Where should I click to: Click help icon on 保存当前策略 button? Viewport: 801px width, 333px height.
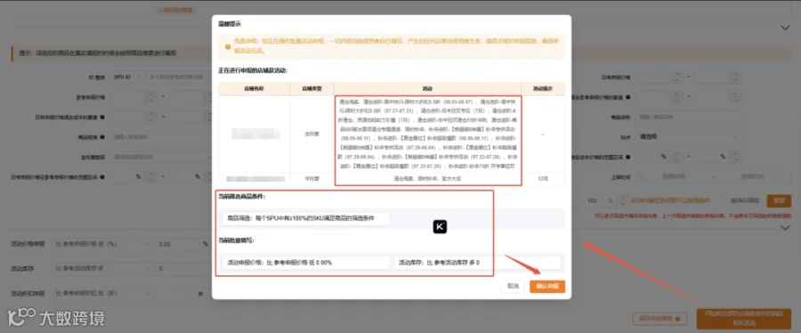678,319
